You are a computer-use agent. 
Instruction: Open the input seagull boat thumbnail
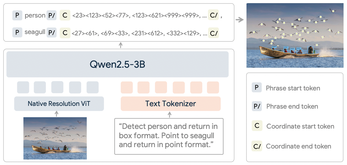pyautogui.click(x=55, y=138)
